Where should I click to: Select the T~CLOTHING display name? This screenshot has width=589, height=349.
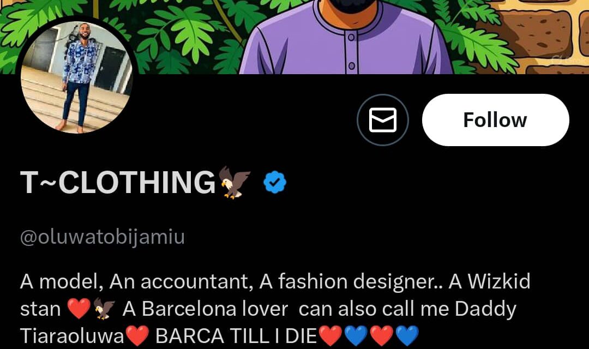pos(118,182)
